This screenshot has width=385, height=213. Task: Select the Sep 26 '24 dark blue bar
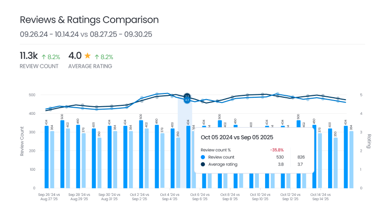[46, 157]
